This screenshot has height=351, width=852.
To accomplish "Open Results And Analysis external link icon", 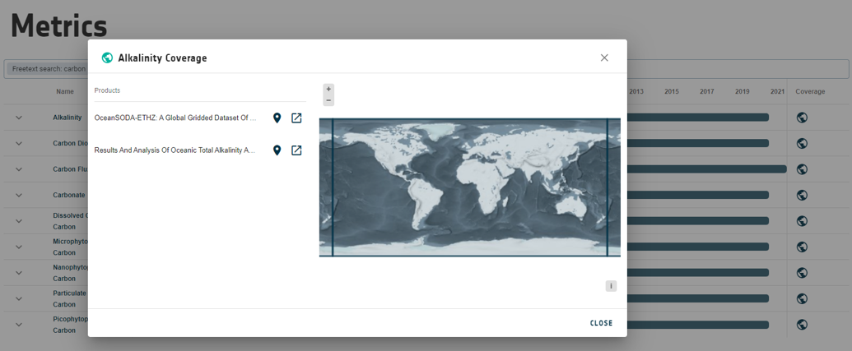I will 296,150.
